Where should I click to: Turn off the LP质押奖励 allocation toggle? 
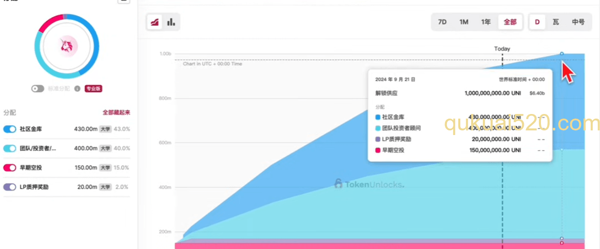[x=10, y=187]
